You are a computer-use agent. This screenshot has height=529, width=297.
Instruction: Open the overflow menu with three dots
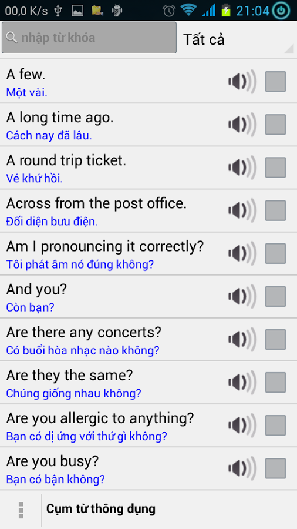point(21,510)
